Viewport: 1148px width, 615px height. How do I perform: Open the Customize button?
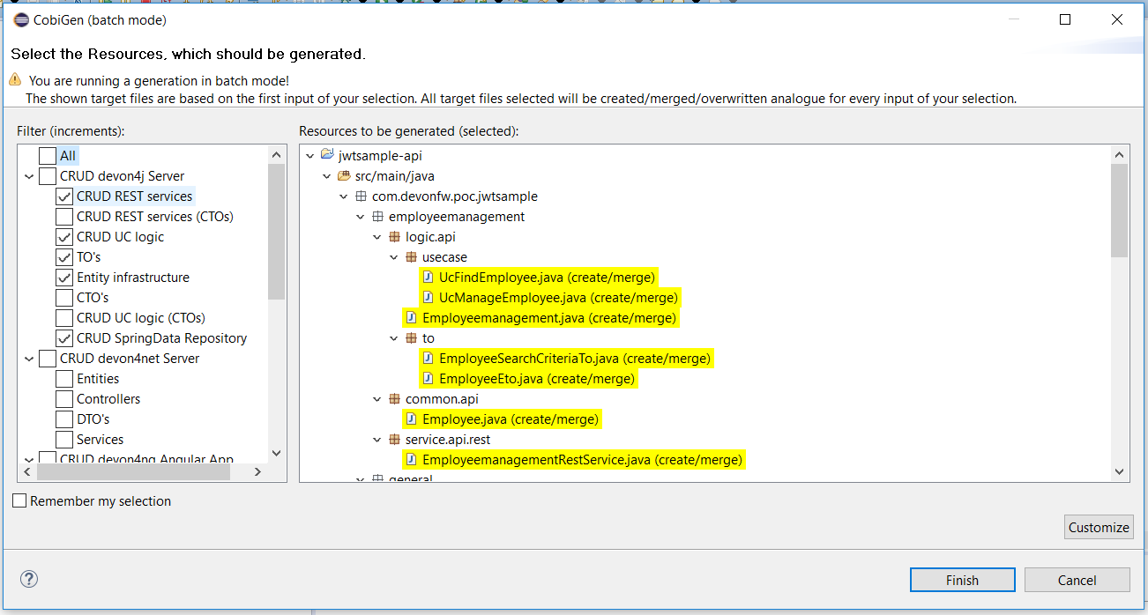pos(1098,527)
